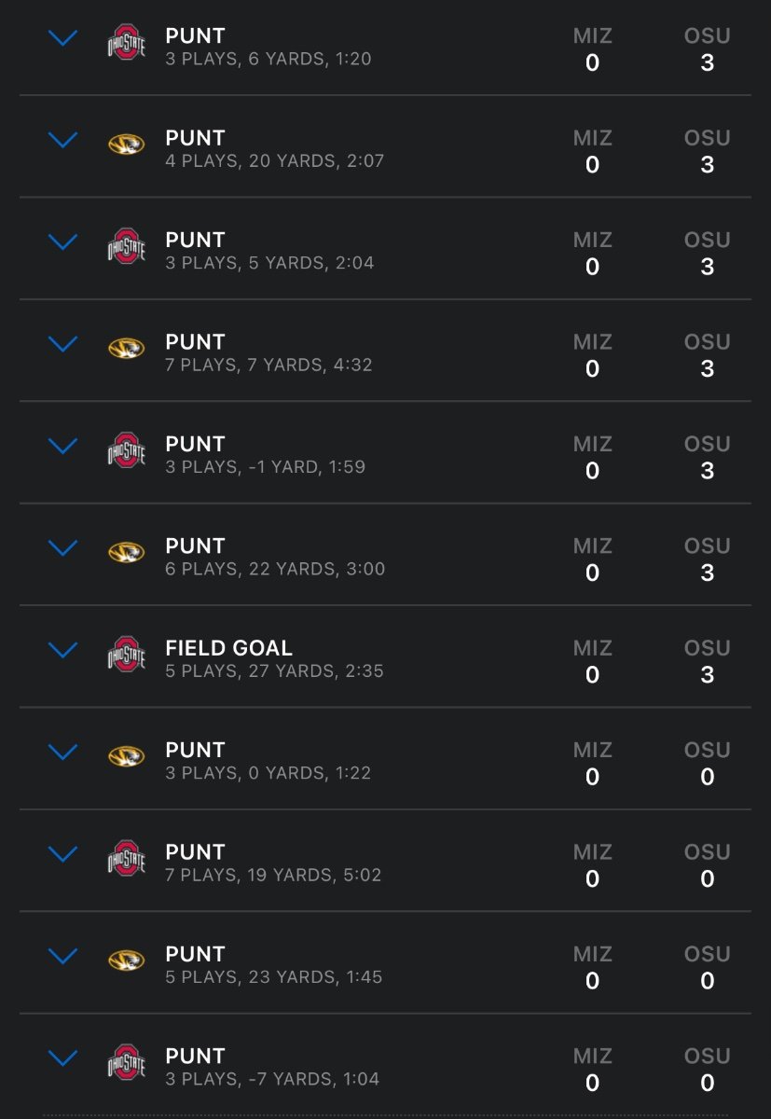Expand the 4 plays, 20 yards Missouri drive

(62, 140)
